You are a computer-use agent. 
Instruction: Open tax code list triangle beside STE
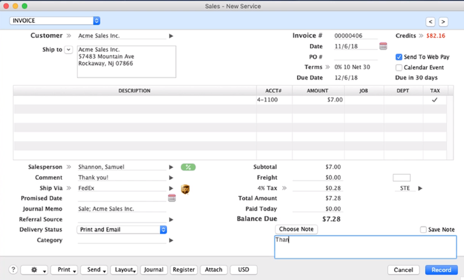pos(420,189)
